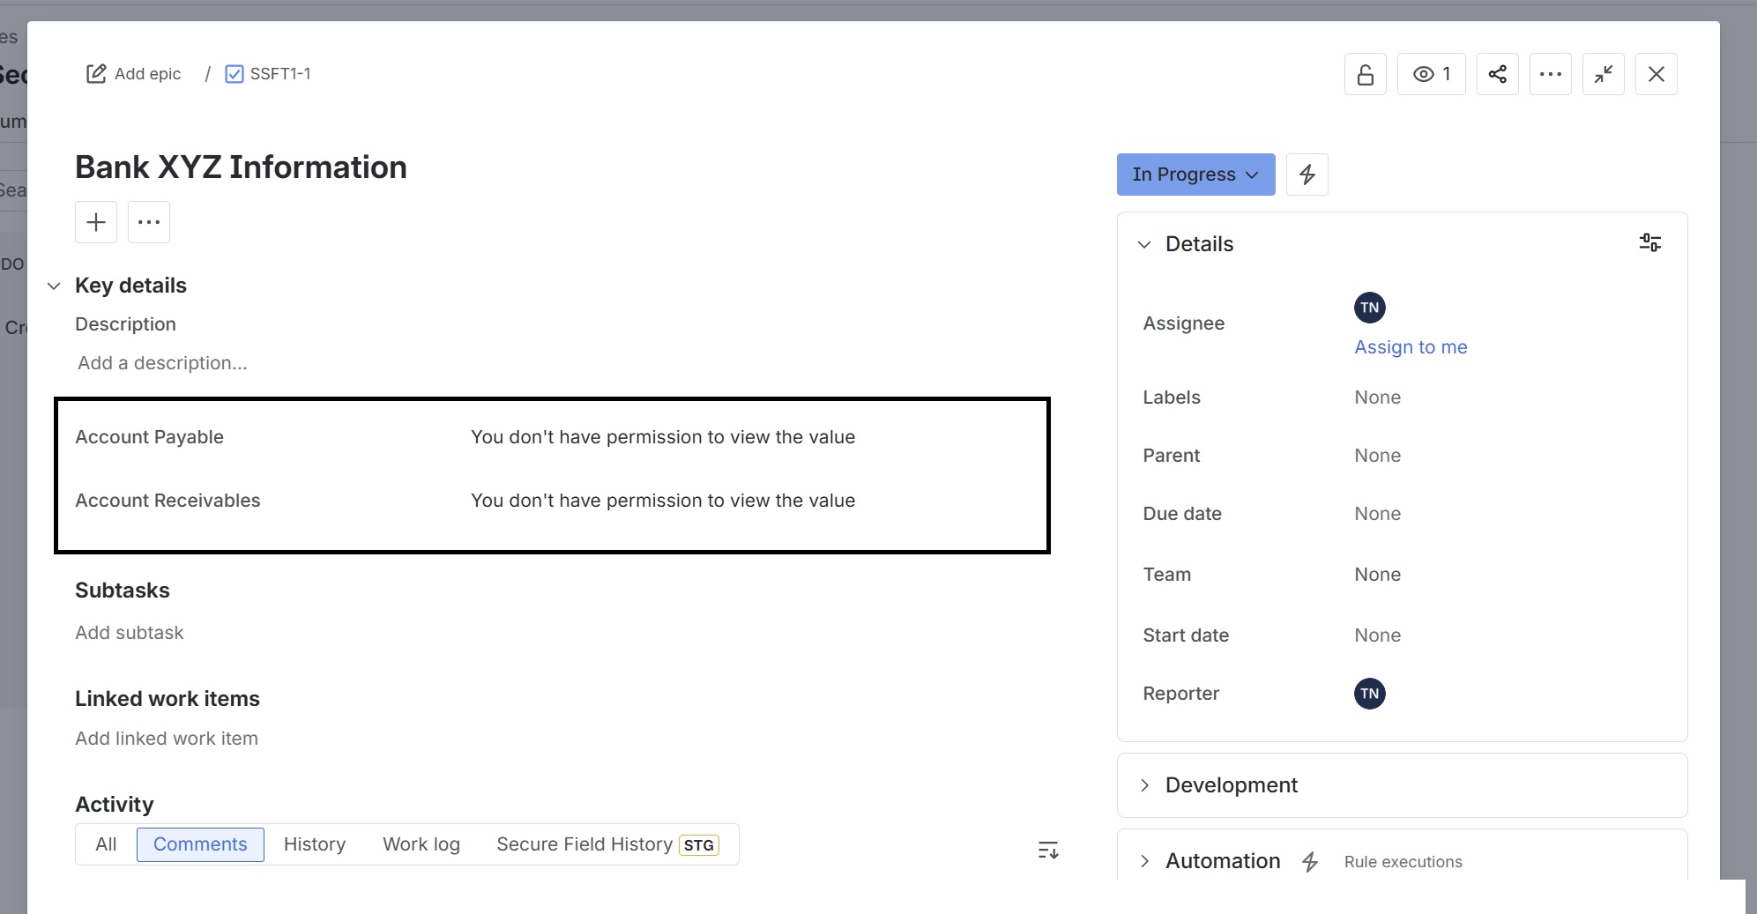Click the collapse view arrows icon
The width and height of the screenshot is (1757, 914).
[1603, 74]
